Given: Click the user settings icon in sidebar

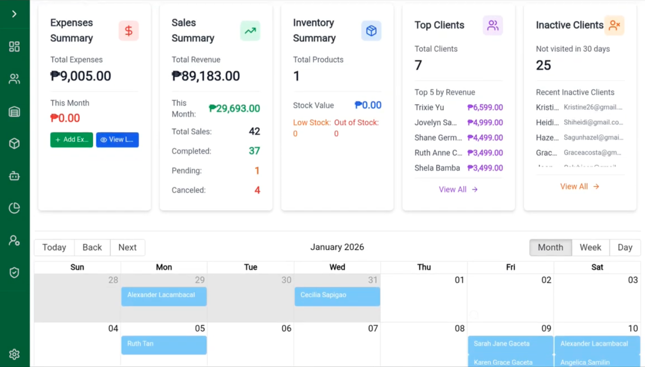Looking at the screenshot, I should pyautogui.click(x=14, y=240).
